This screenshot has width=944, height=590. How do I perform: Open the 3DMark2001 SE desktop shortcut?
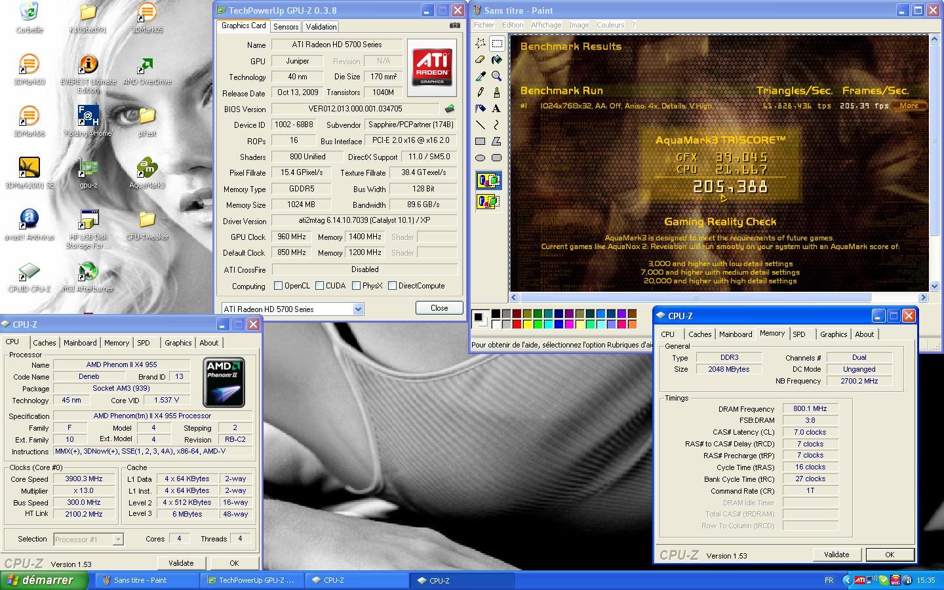click(29, 174)
